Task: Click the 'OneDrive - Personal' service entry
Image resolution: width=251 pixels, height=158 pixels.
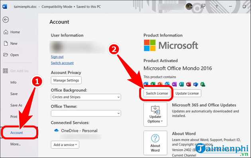Action: pyautogui.click(x=79, y=131)
